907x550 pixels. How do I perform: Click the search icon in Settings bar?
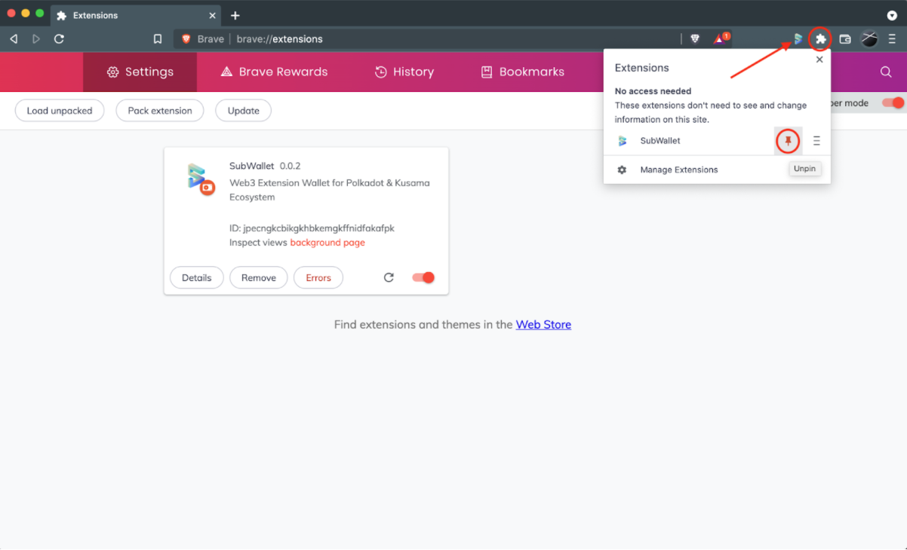tap(886, 72)
